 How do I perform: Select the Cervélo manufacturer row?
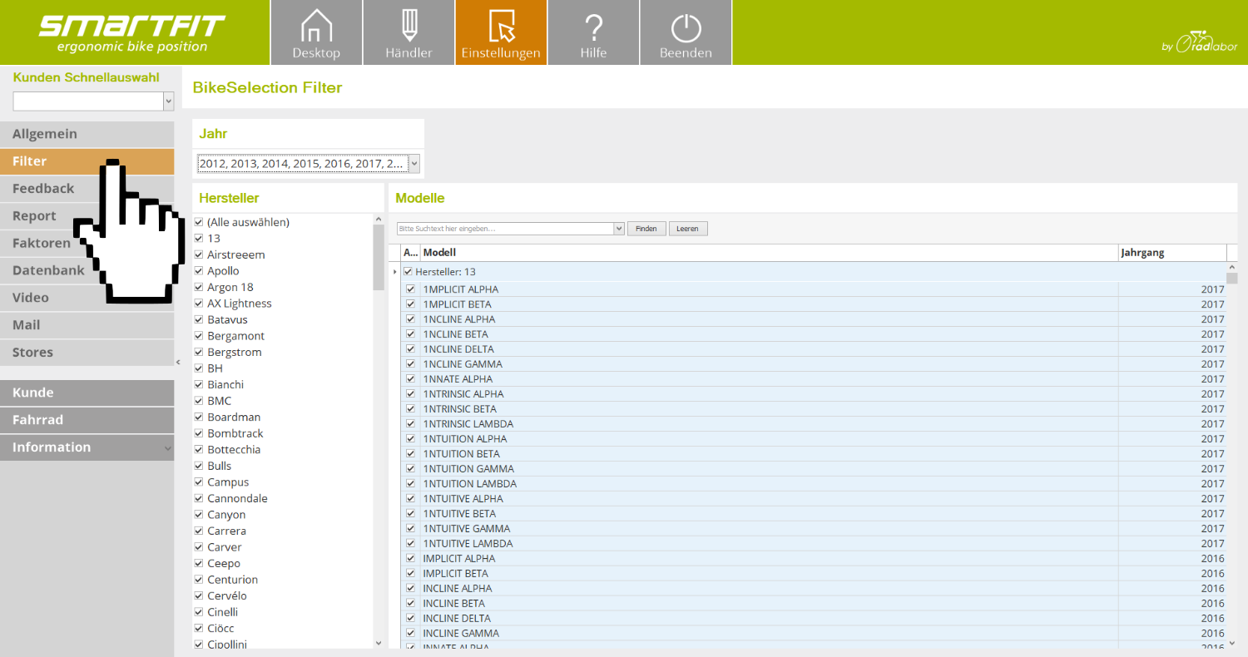(x=284, y=595)
